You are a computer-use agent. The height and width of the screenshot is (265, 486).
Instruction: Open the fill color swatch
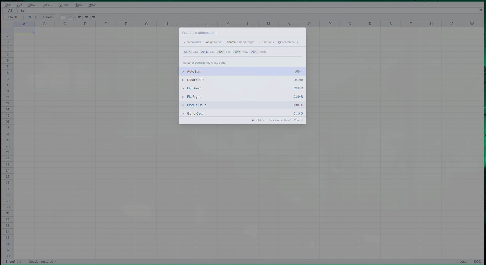pyautogui.click(x=63, y=17)
